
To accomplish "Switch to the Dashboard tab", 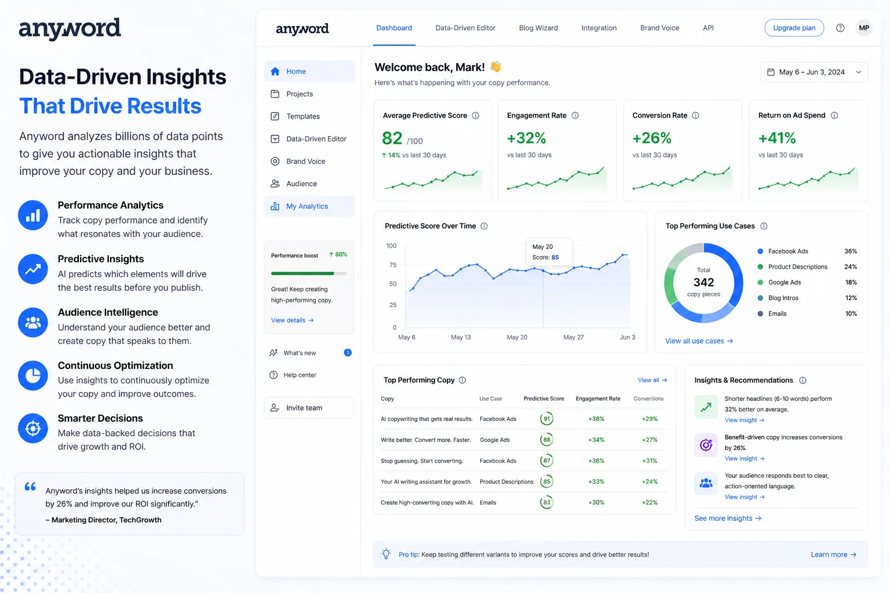I will (x=394, y=28).
